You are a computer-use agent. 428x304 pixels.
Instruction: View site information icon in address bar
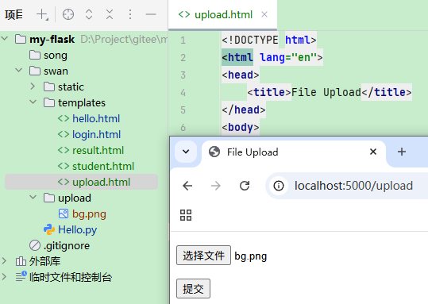(279, 186)
